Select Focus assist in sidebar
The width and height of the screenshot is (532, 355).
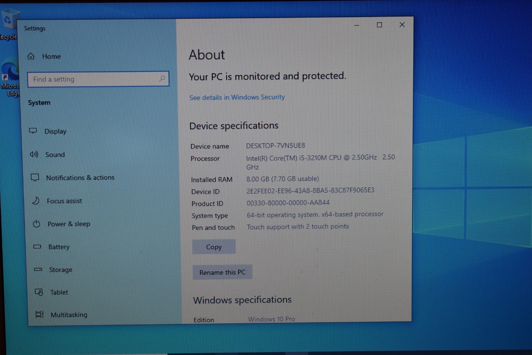pyautogui.click(x=65, y=201)
